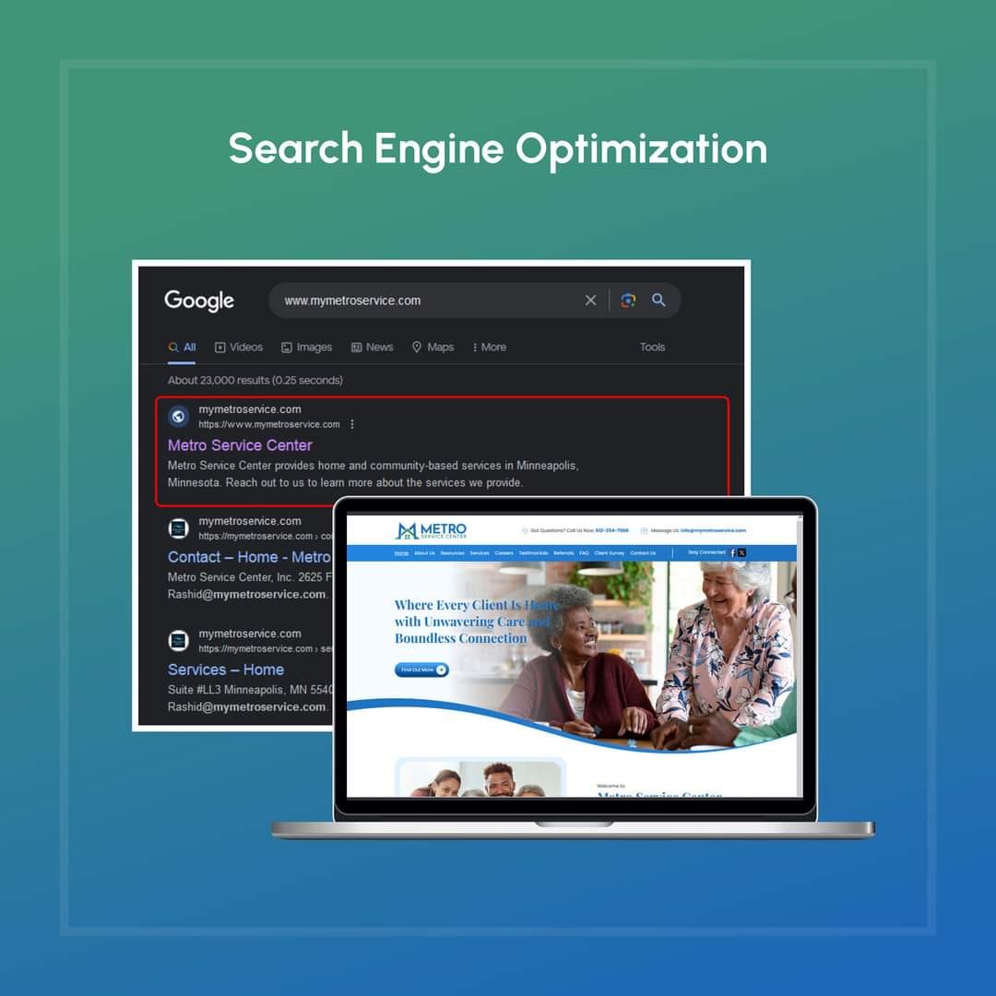Click the magnifier search button
The height and width of the screenshot is (996, 996).
click(x=658, y=300)
